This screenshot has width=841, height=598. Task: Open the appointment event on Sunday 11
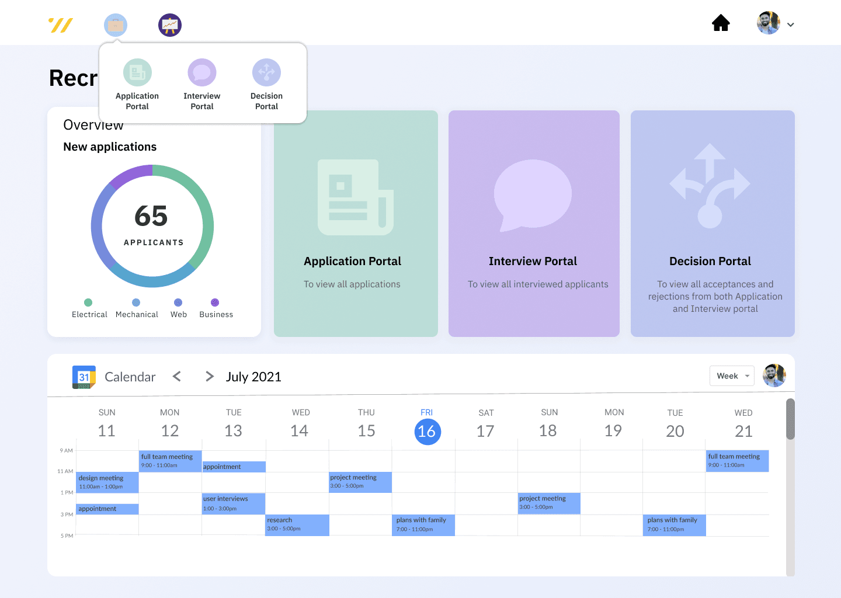coord(107,509)
